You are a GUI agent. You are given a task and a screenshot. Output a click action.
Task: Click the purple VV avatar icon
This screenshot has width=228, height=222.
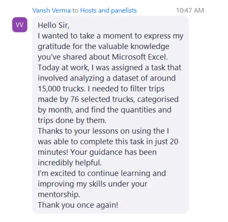pos(20,25)
